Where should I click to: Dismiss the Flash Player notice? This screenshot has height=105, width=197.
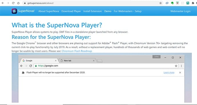(x=180, y=73)
